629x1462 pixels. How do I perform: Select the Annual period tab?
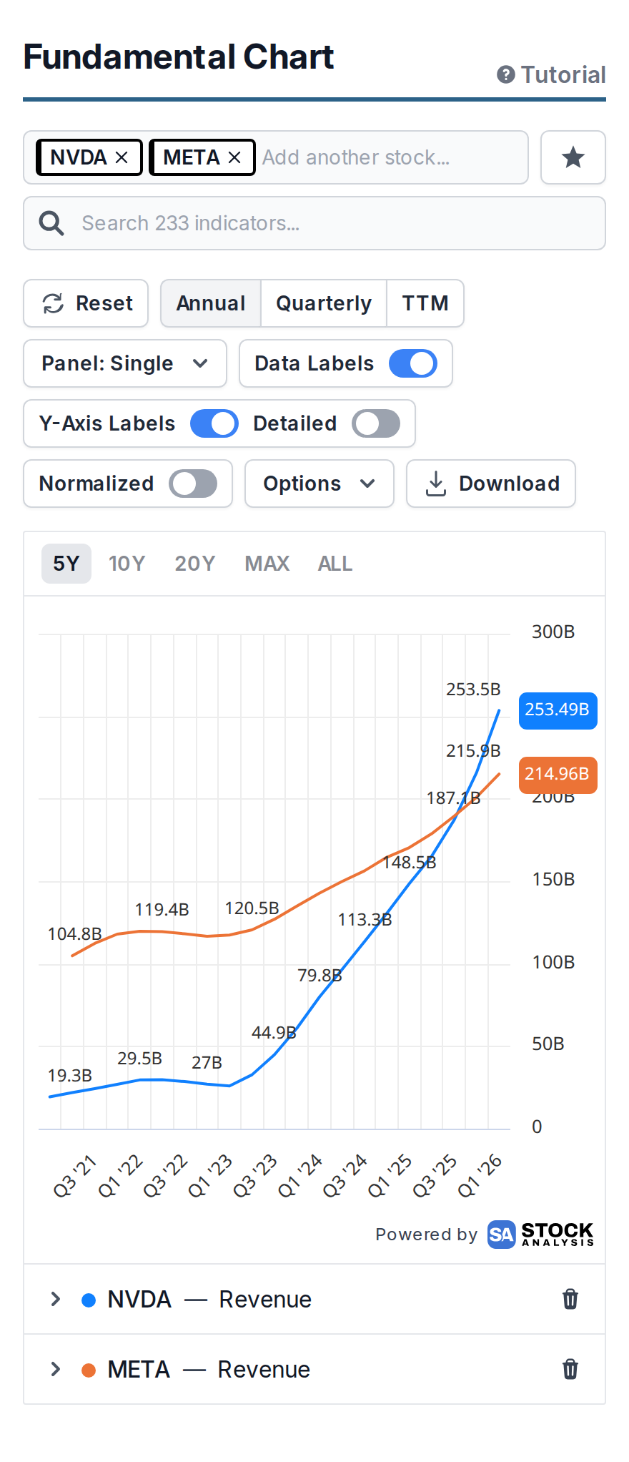coord(211,303)
